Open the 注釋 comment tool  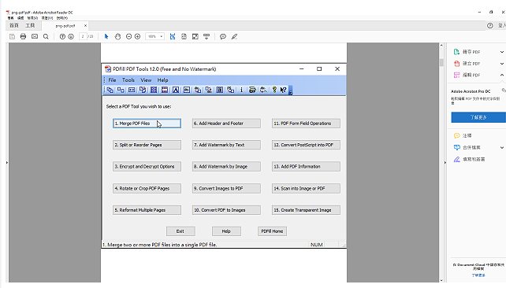(463, 135)
